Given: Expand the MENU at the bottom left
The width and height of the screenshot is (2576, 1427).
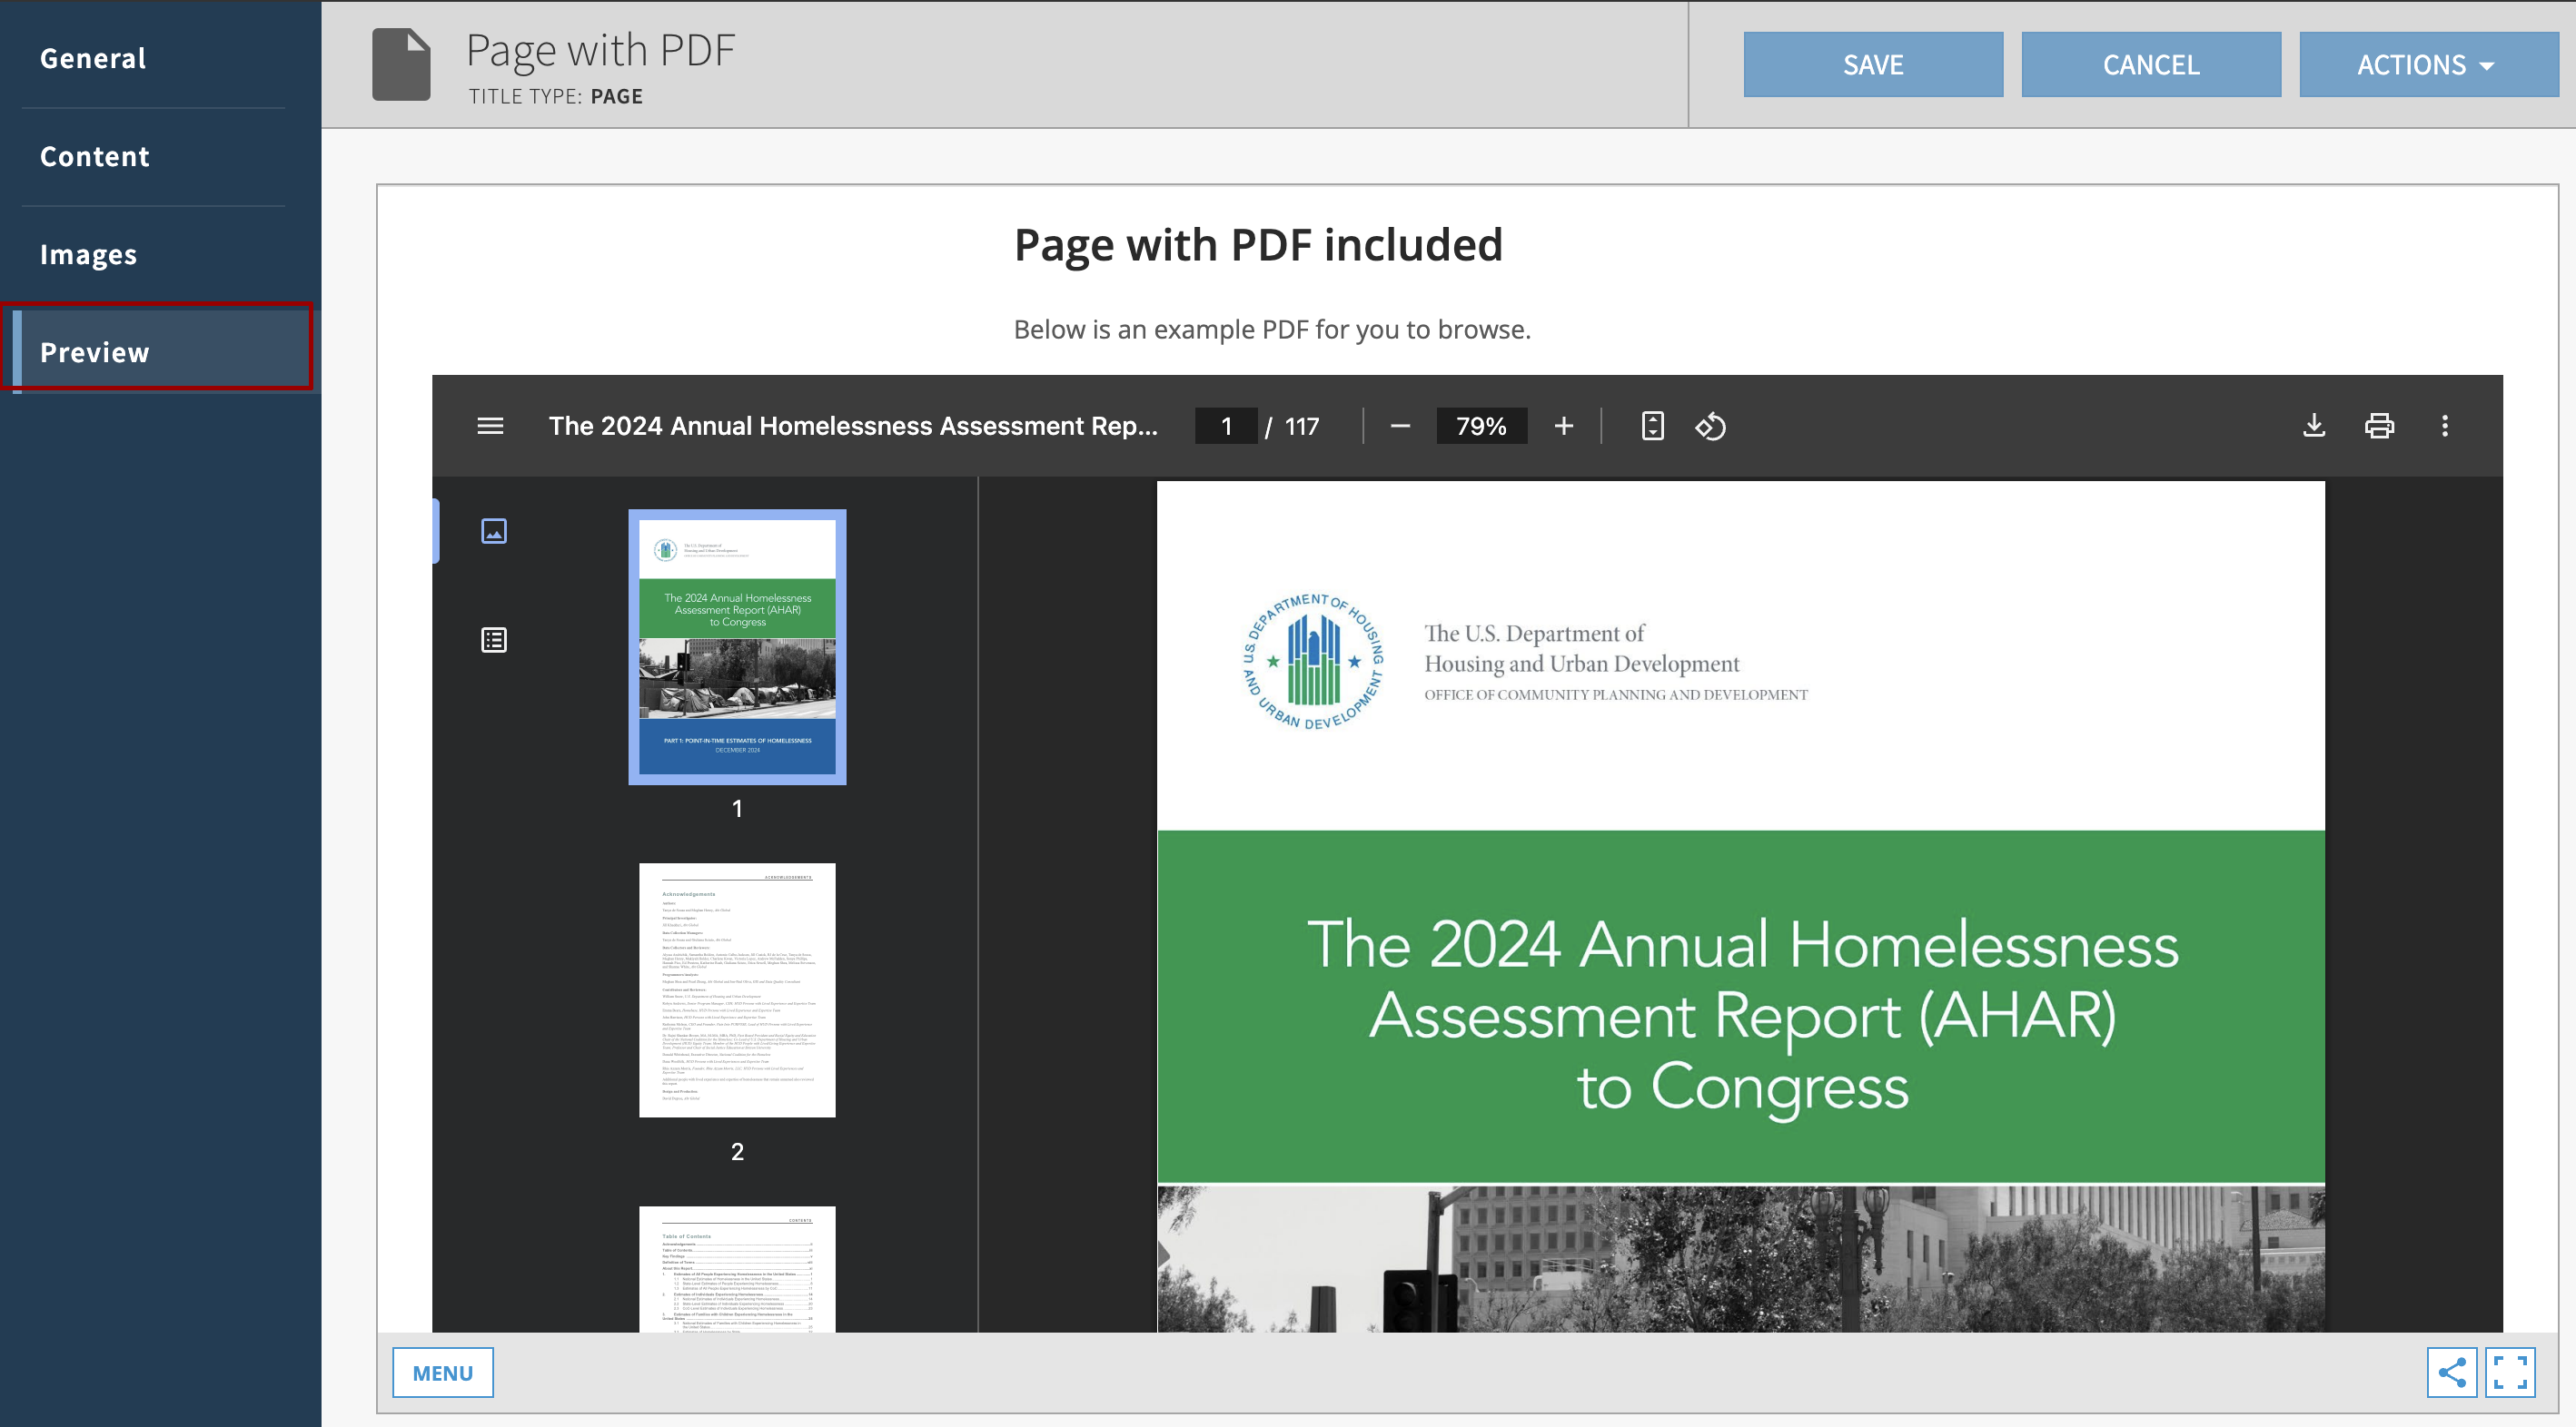Looking at the screenshot, I should pyautogui.click(x=442, y=1373).
